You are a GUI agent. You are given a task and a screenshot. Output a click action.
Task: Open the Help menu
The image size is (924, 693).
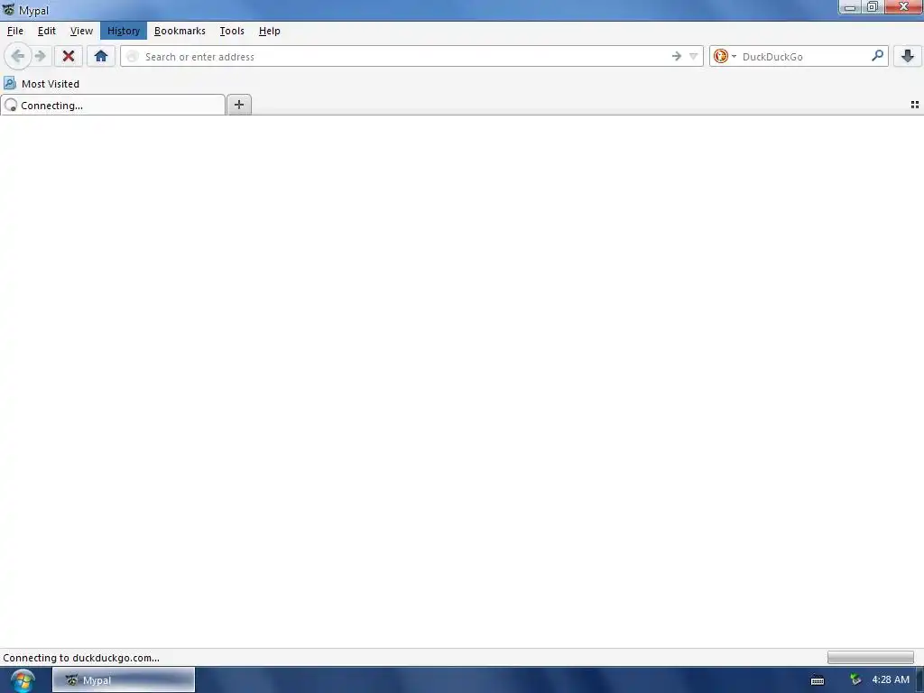pyautogui.click(x=269, y=31)
